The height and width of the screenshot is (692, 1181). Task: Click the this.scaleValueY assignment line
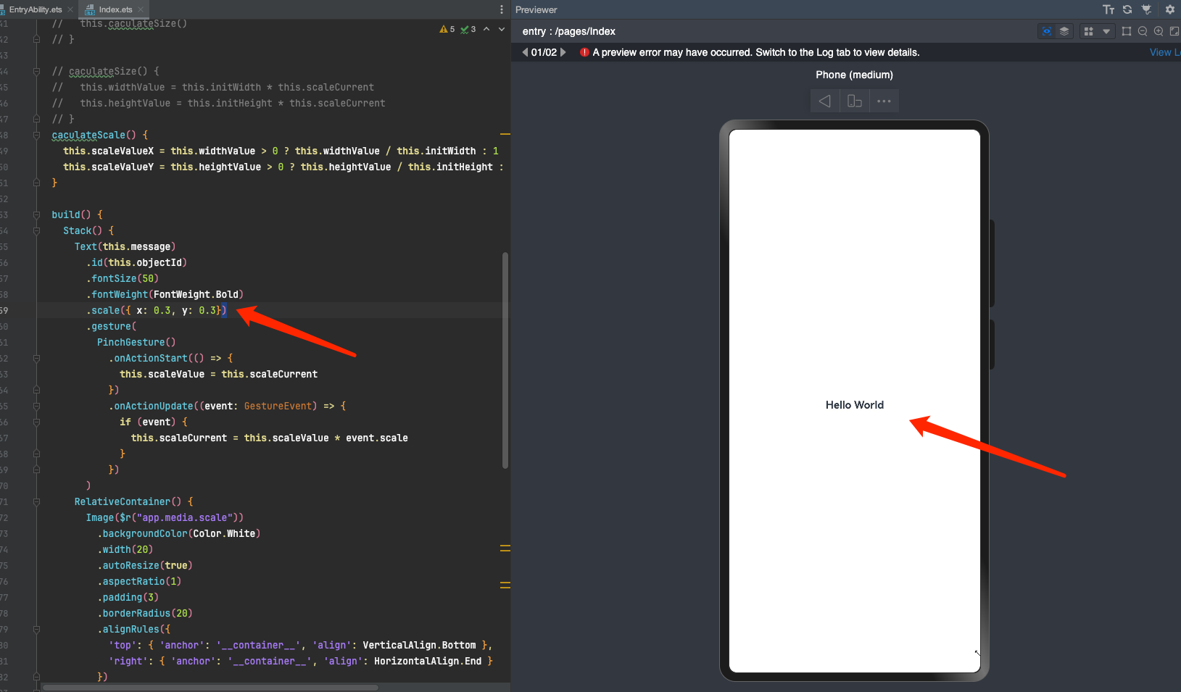[283, 167]
